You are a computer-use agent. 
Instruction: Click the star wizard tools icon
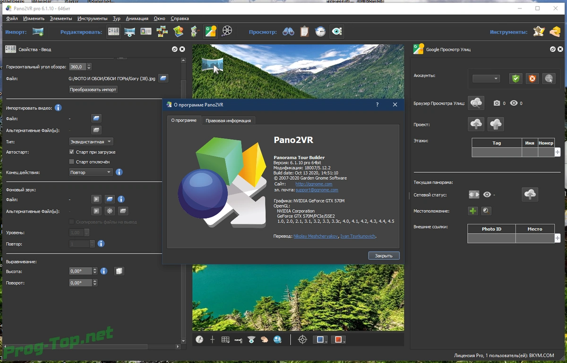pyautogui.click(x=539, y=32)
